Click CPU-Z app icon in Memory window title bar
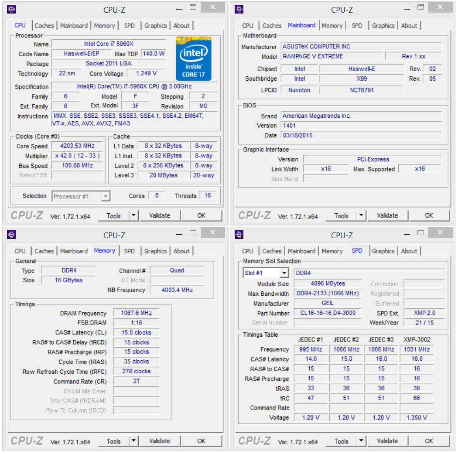Screen dimensions: 458x454 coord(11,235)
